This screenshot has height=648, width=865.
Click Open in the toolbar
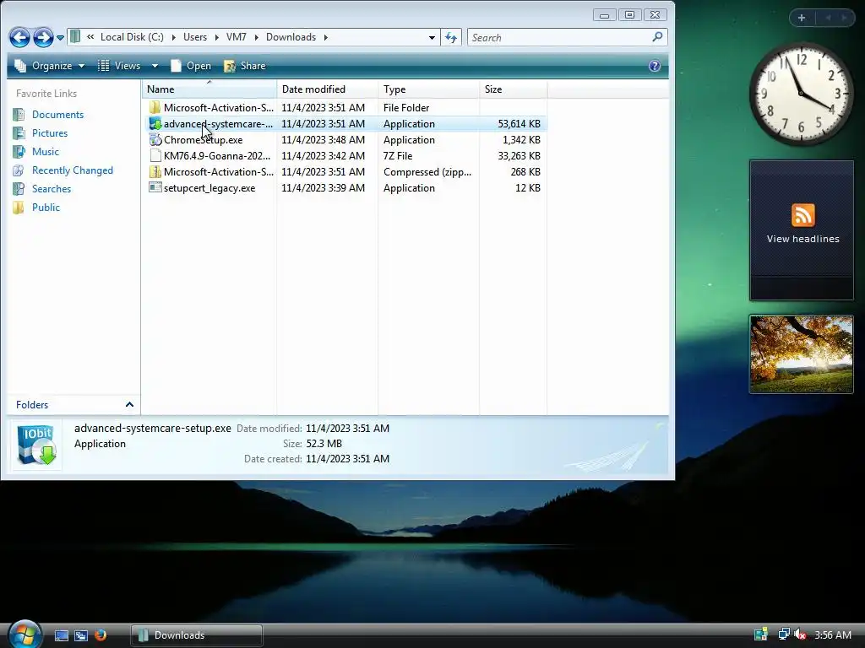point(191,66)
